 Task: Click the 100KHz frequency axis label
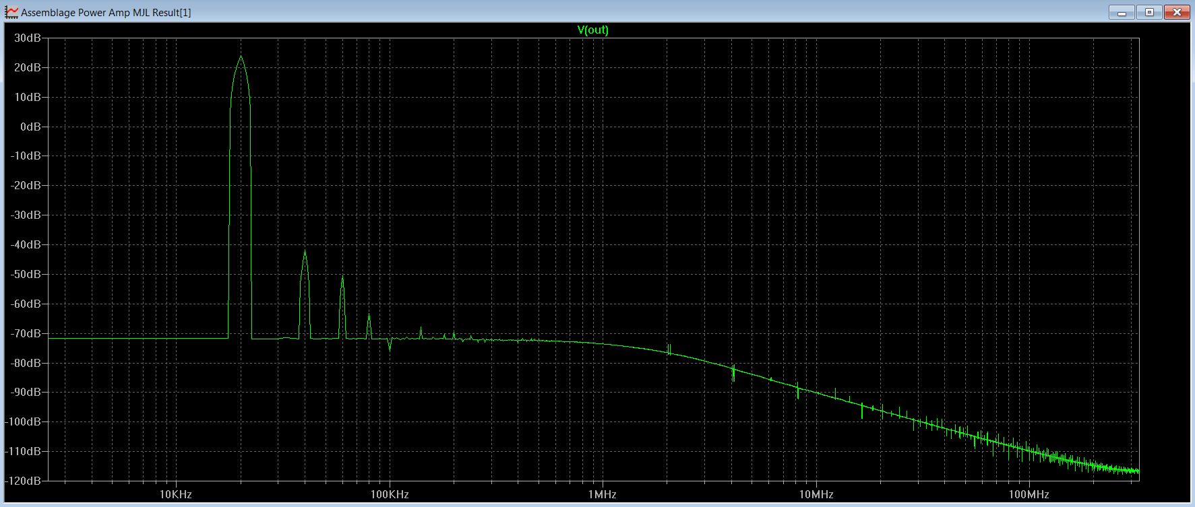click(x=390, y=495)
